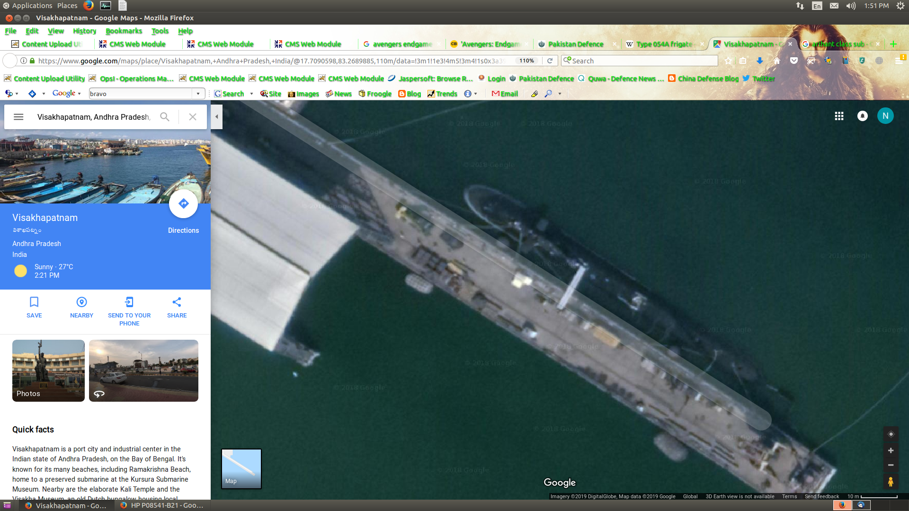Reload the page
Viewport: 909px width, 511px height.
550,61
